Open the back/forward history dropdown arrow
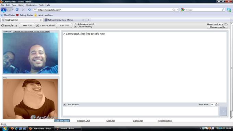This screenshot has height=131, width=233. point(12,10)
